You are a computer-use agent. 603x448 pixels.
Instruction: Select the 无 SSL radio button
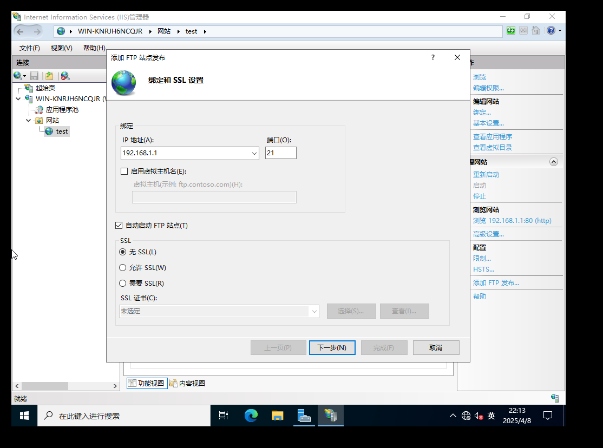123,252
